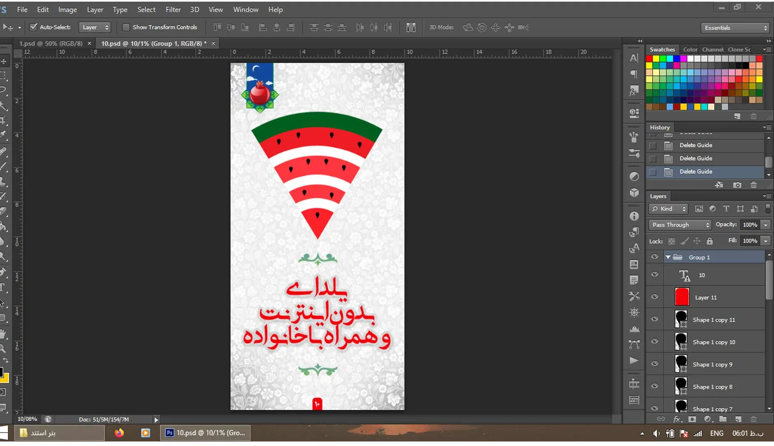Click ENG language indicator in tray

717,433
